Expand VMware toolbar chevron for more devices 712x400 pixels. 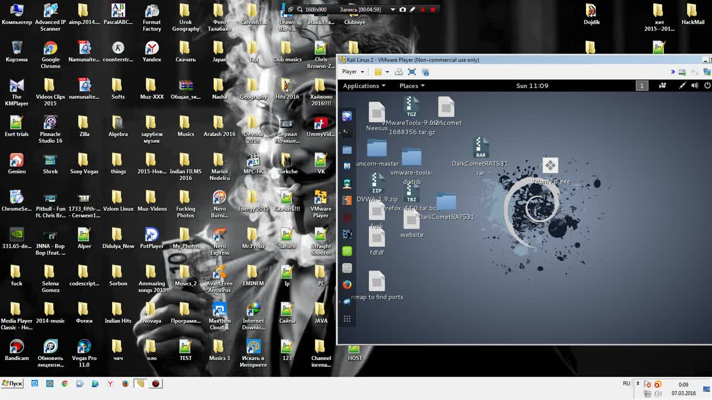673,72
